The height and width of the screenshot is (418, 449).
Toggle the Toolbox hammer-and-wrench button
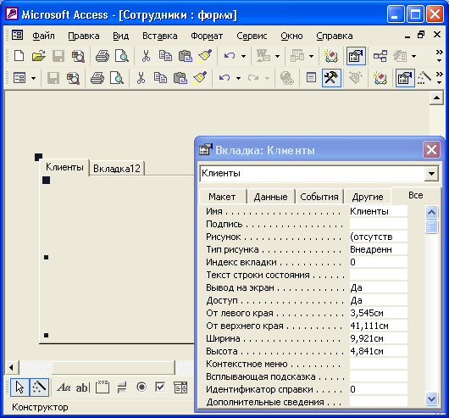click(331, 78)
